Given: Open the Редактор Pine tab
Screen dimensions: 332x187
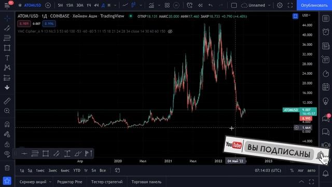Looking at the screenshot, I should coord(70,182).
